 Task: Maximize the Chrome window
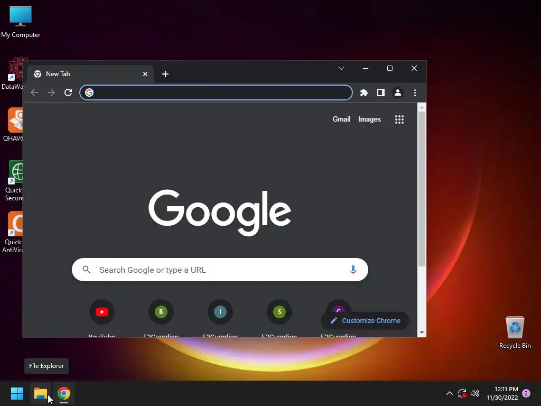coord(389,68)
